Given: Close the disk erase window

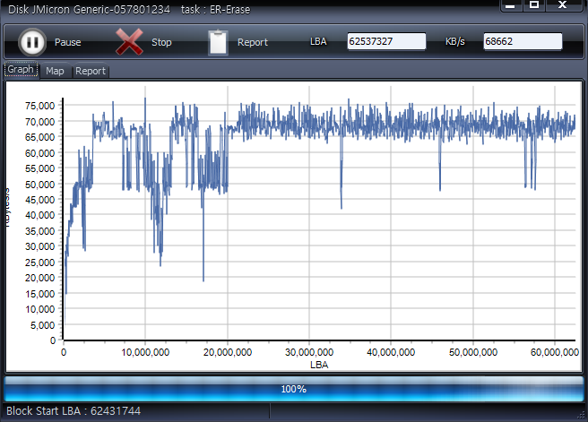Looking at the screenshot, I should tap(563, 5).
